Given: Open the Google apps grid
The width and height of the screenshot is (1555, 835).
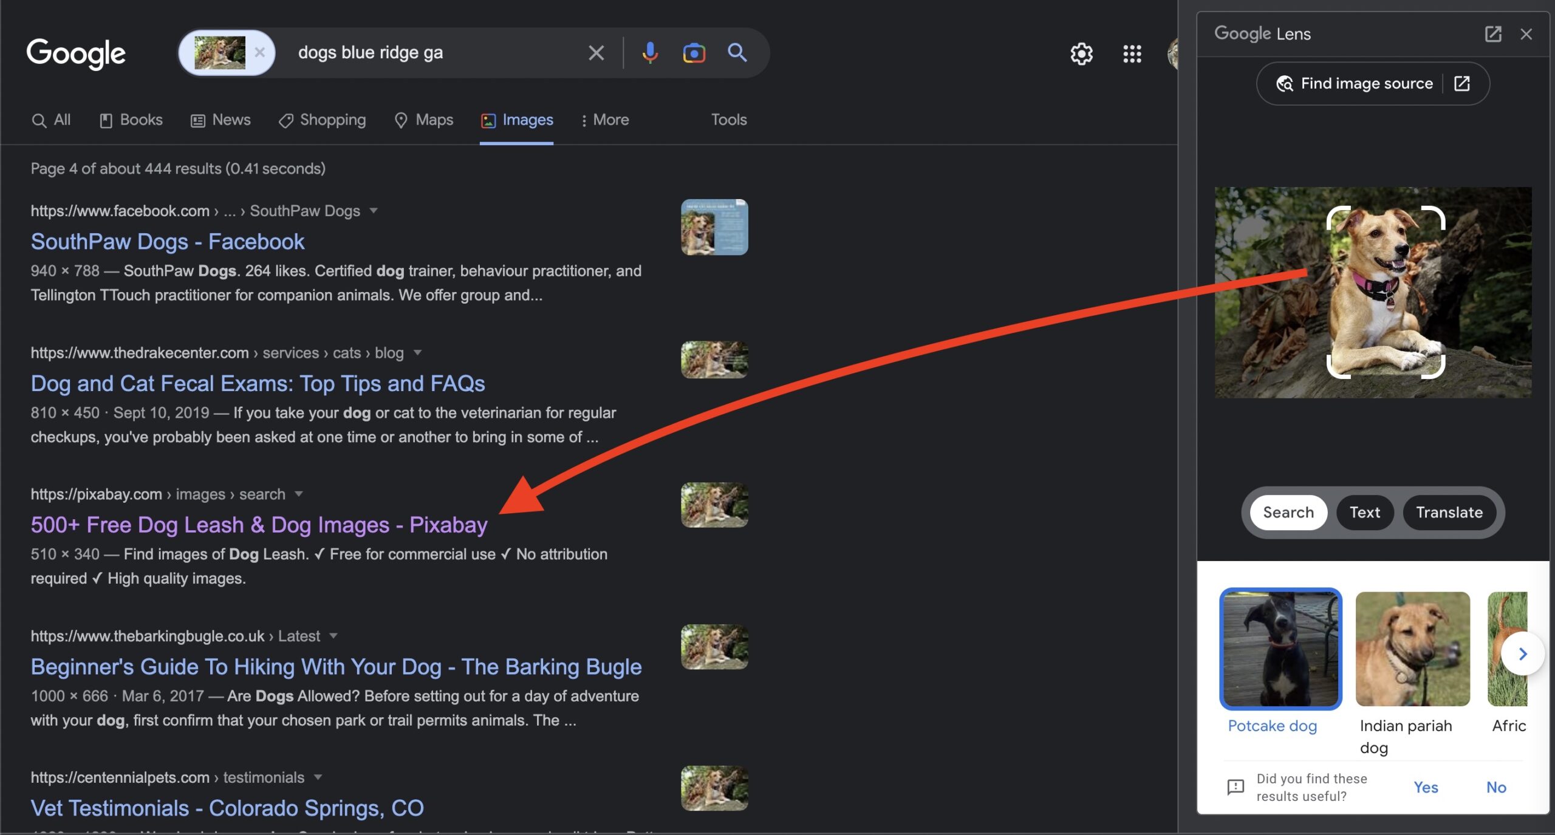Looking at the screenshot, I should pyautogui.click(x=1132, y=54).
